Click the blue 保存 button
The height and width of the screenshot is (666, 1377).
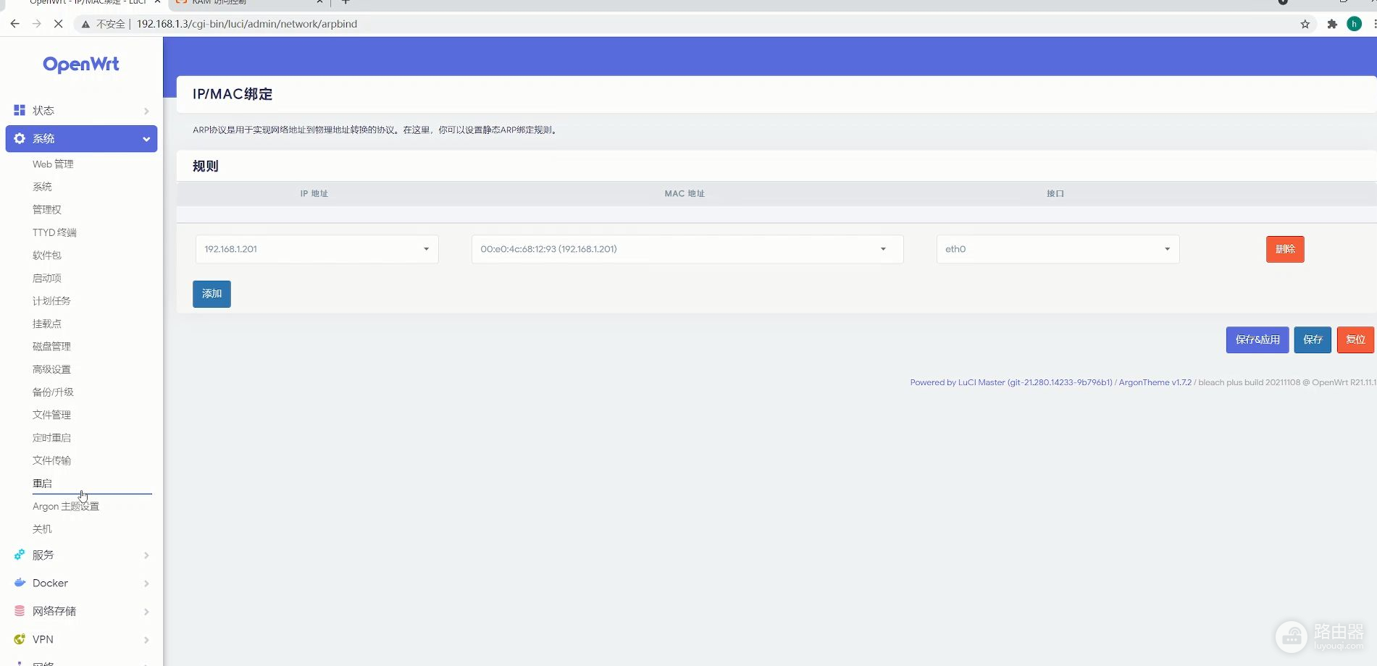(x=1313, y=340)
